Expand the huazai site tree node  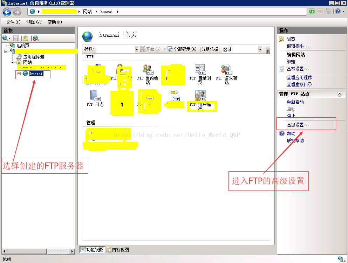click(x=19, y=74)
